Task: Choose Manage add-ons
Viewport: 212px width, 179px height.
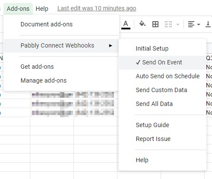Action: 61,80
